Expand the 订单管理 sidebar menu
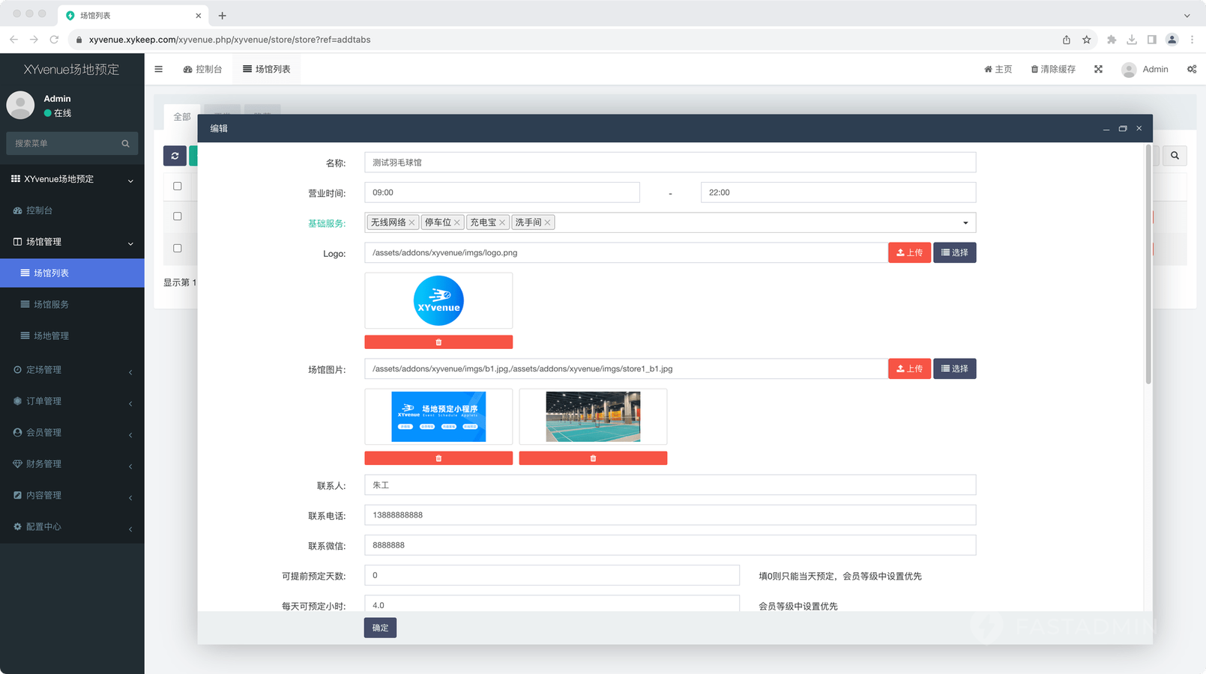 72,401
